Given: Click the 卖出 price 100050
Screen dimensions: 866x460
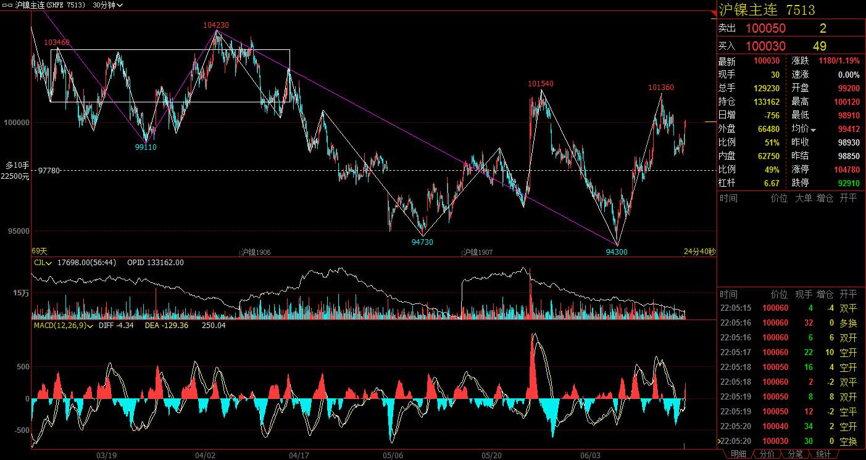Looking at the screenshot, I should point(765,28).
